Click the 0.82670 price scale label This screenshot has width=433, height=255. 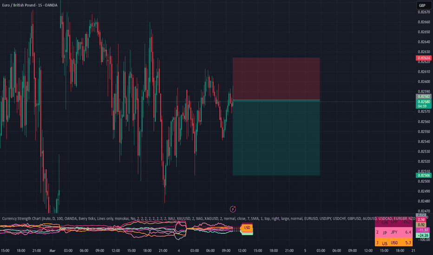click(424, 12)
